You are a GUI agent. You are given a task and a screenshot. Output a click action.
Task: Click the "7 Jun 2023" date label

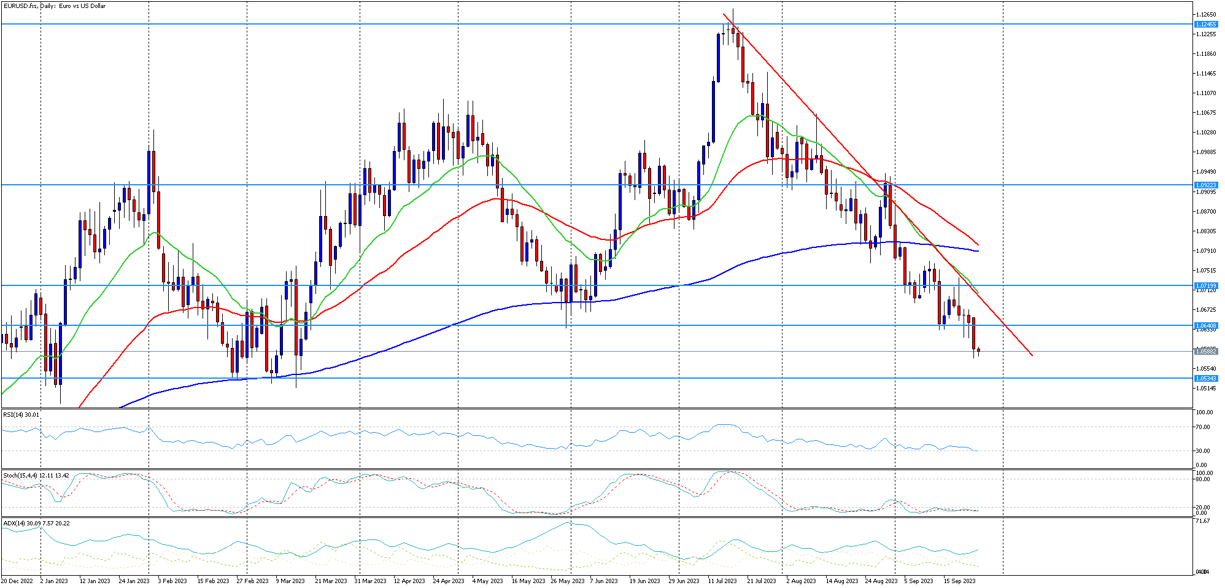(x=604, y=581)
